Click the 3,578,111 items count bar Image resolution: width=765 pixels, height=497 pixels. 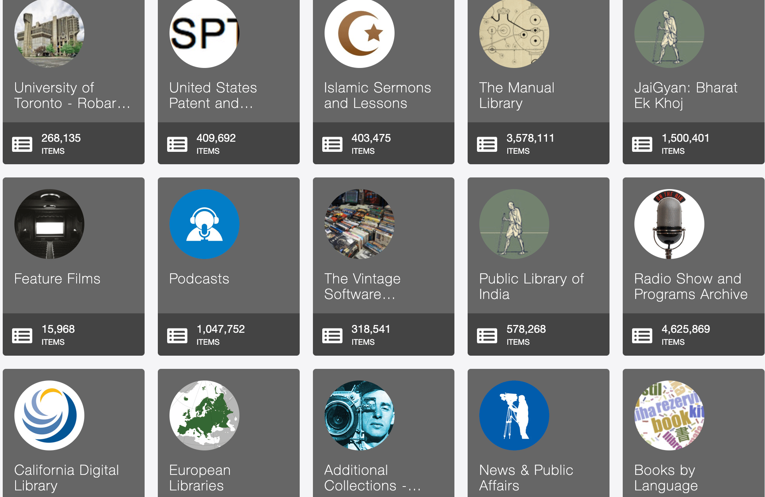point(538,143)
